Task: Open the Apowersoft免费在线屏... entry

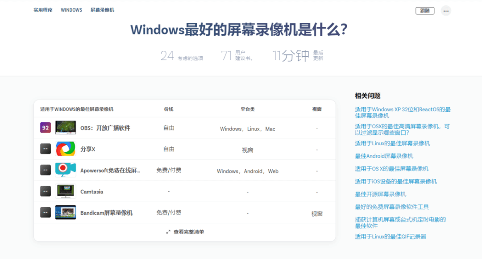Action: point(110,171)
